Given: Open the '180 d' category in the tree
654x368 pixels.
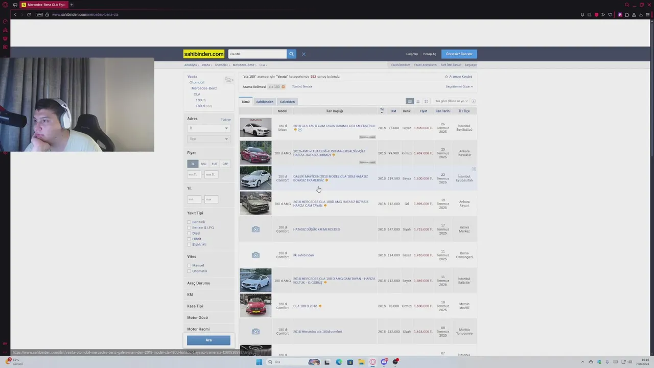Looking at the screenshot, I should tap(200, 106).
